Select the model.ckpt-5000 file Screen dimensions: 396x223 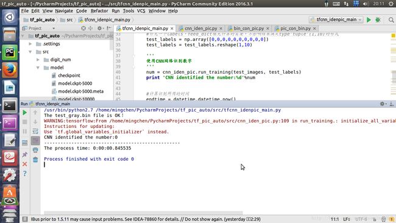(75, 83)
